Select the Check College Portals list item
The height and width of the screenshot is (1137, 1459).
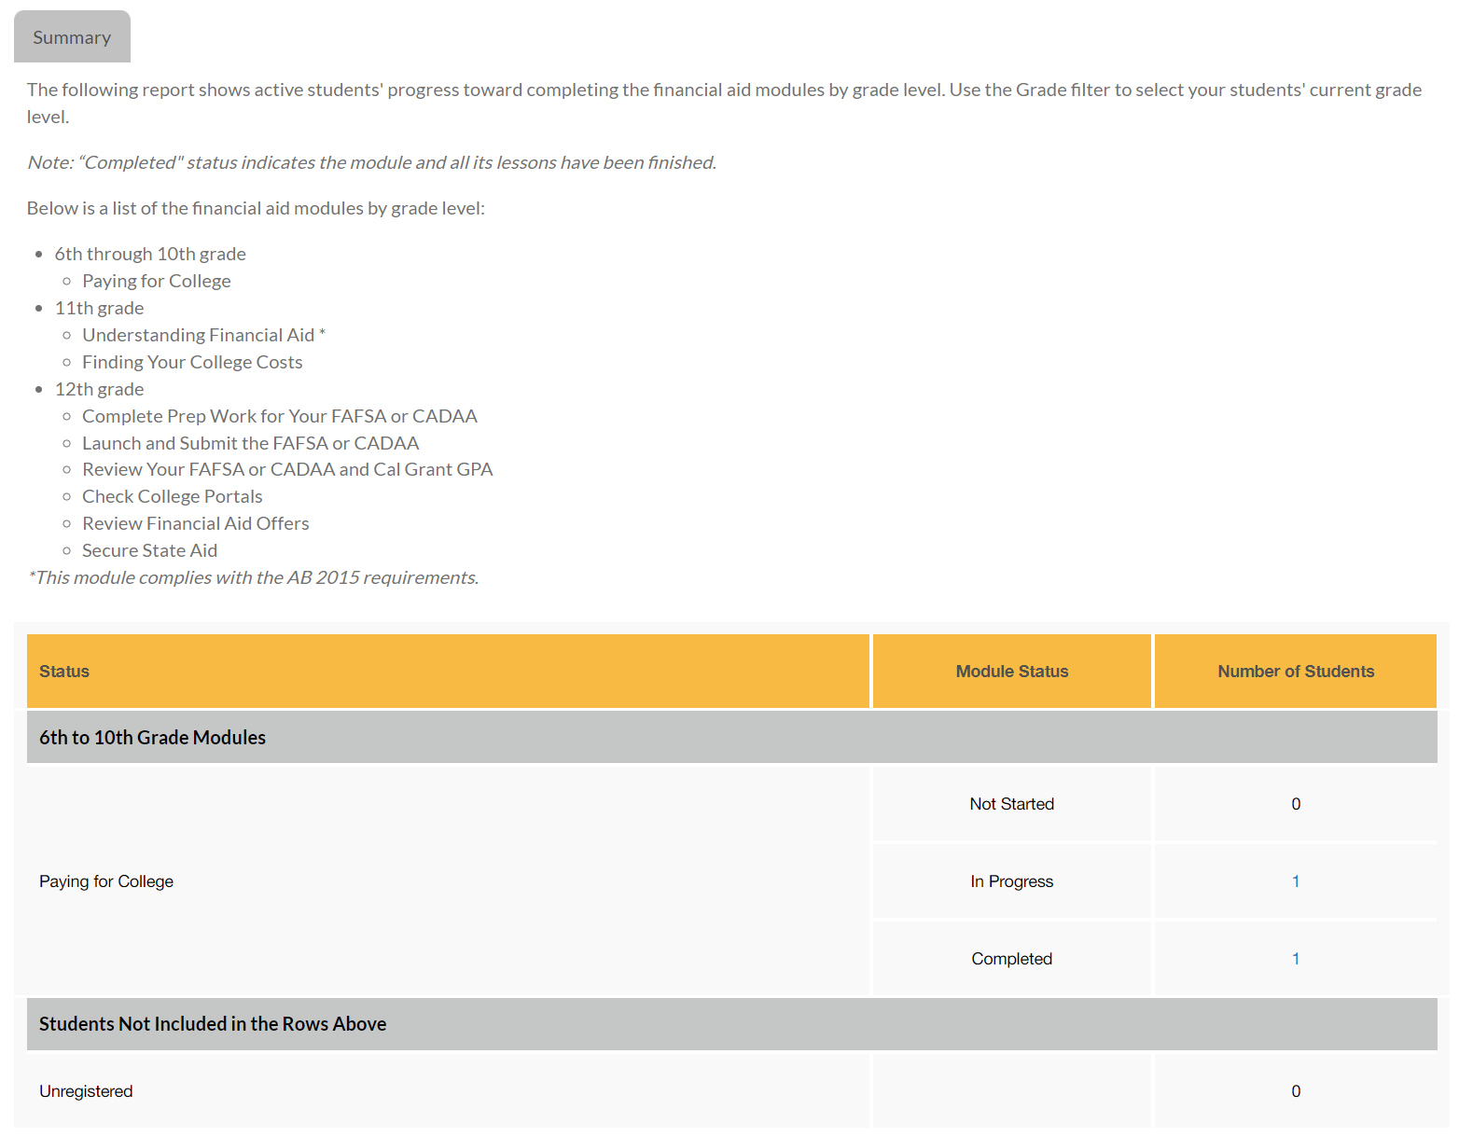pos(172,495)
